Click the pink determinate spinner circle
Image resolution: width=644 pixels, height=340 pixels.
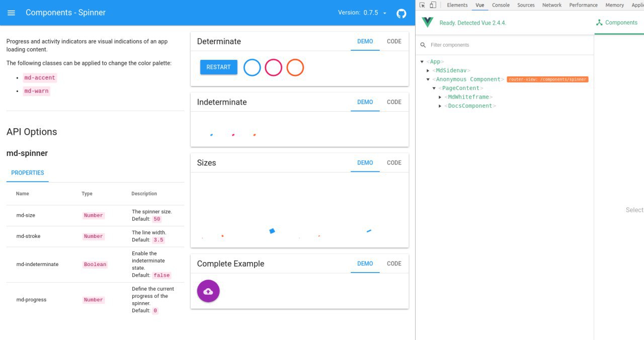coord(274,67)
